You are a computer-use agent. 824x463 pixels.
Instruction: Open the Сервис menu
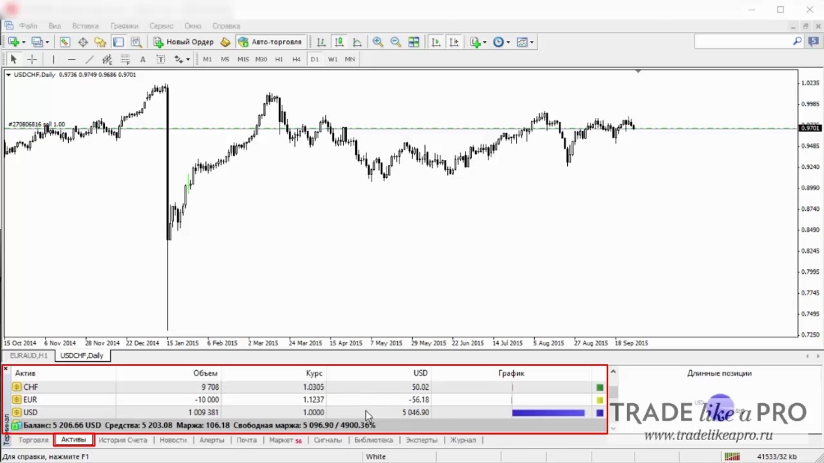coord(161,25)
